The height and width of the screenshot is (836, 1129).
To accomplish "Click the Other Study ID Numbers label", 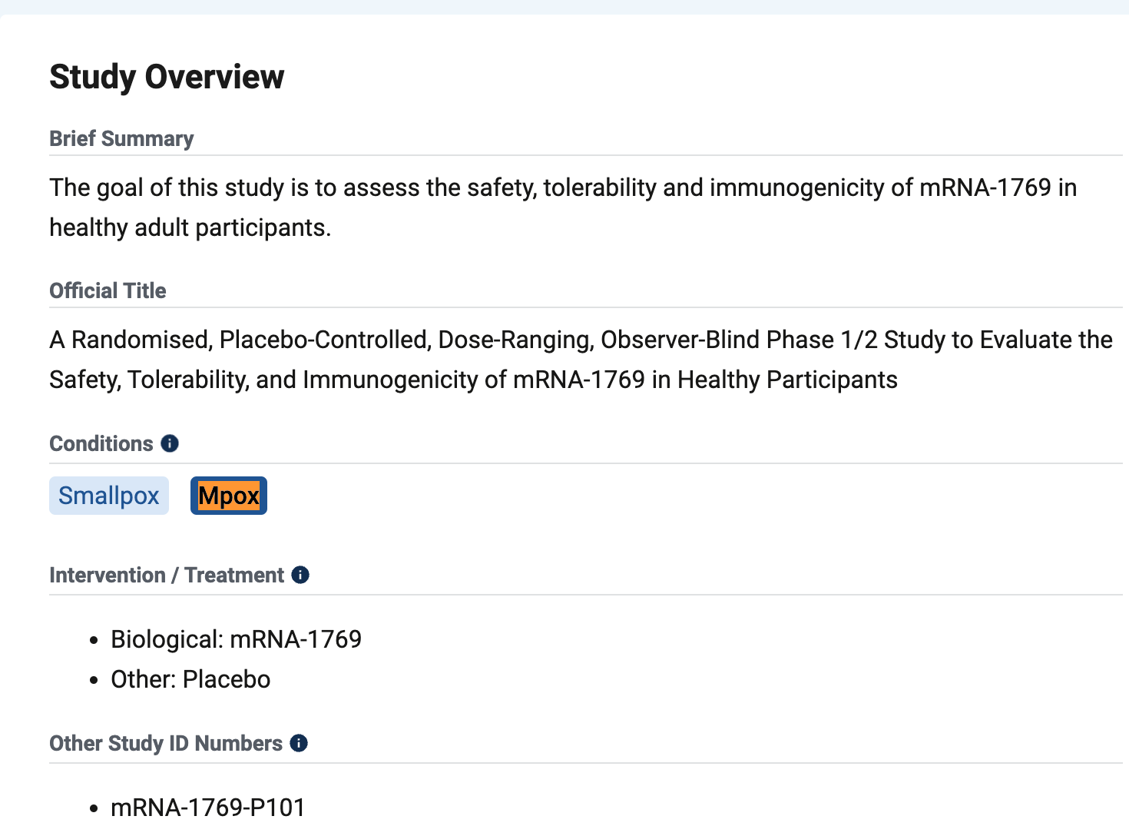I will coord(166,743).
